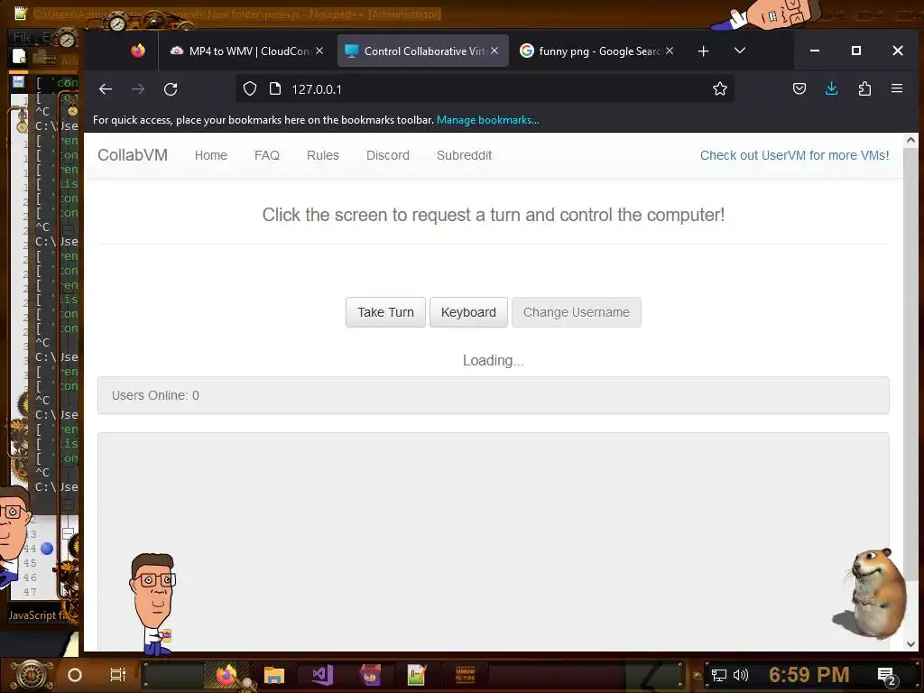Viewport: 924px width, 693px height.
Task: Click the network icon in system tray
Action: coord(719,675)
